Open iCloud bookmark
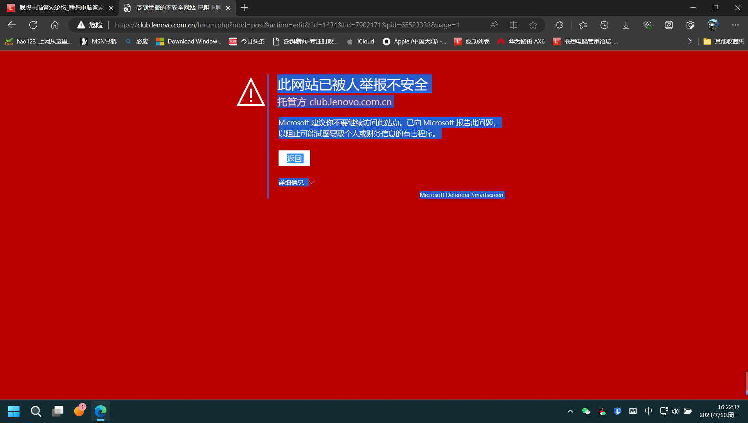This screenshot has height=423, width=748. (360, 42)
